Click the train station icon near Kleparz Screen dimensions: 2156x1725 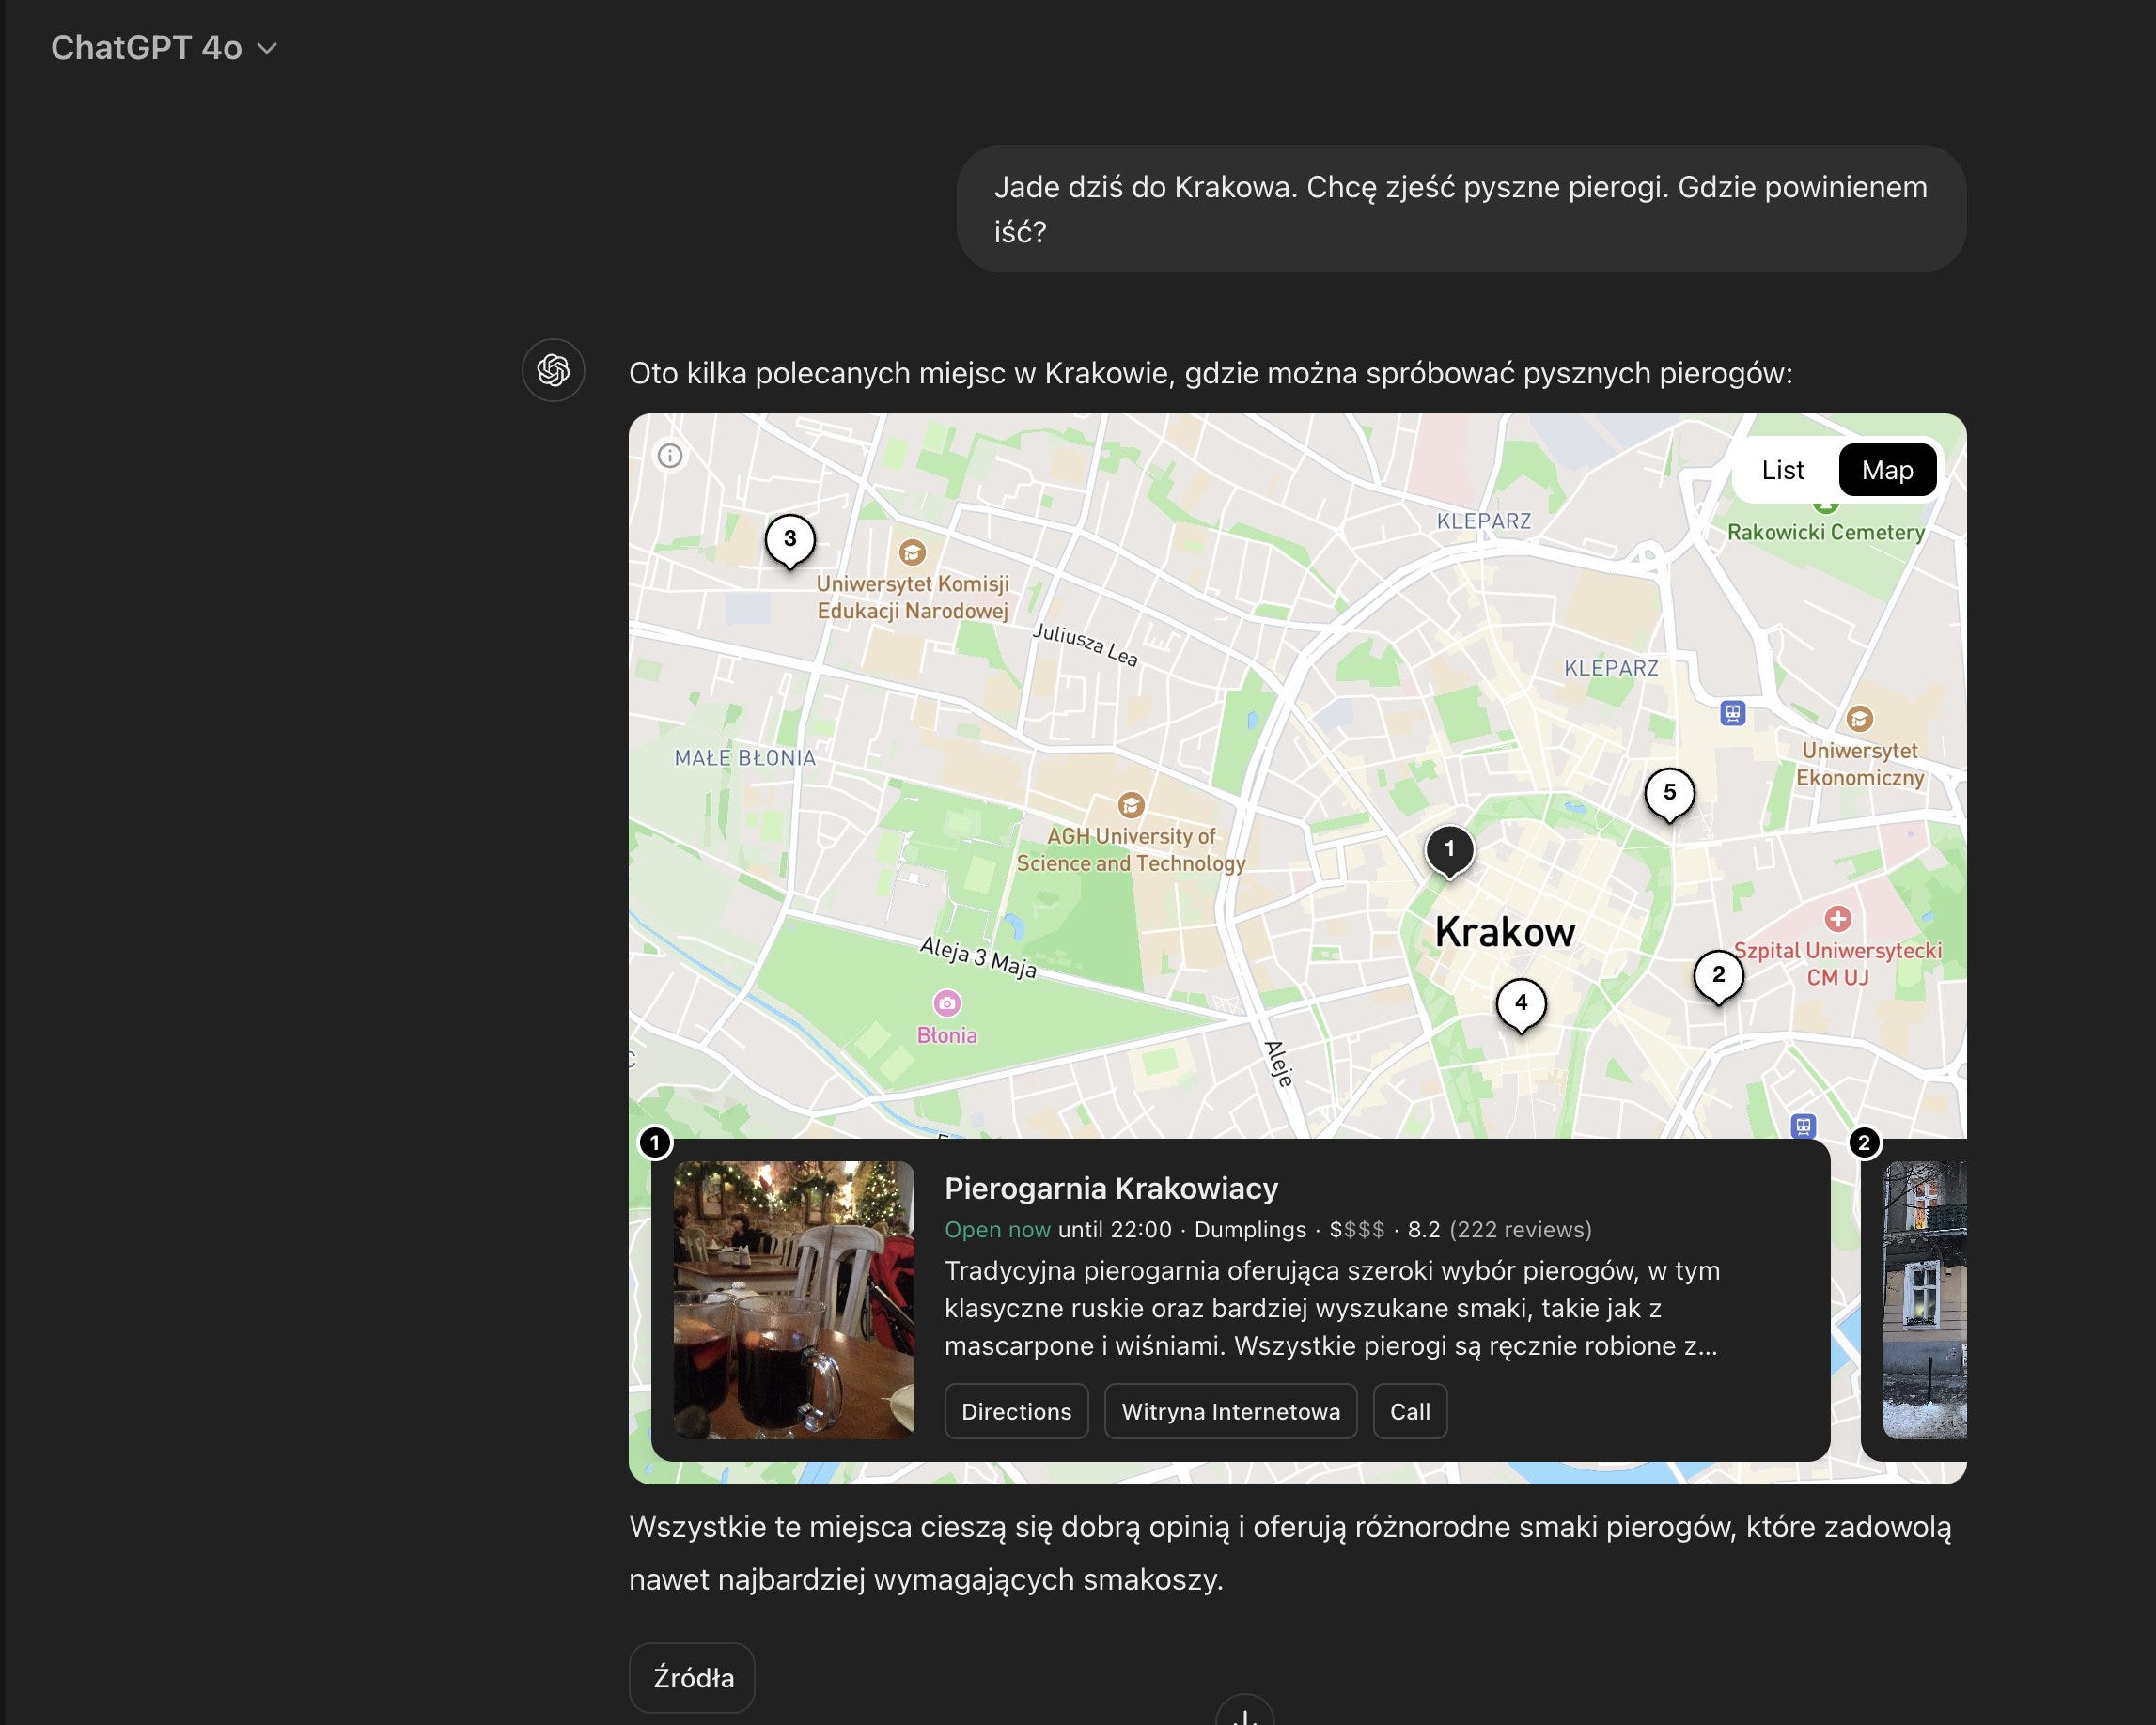[1733, 714]
